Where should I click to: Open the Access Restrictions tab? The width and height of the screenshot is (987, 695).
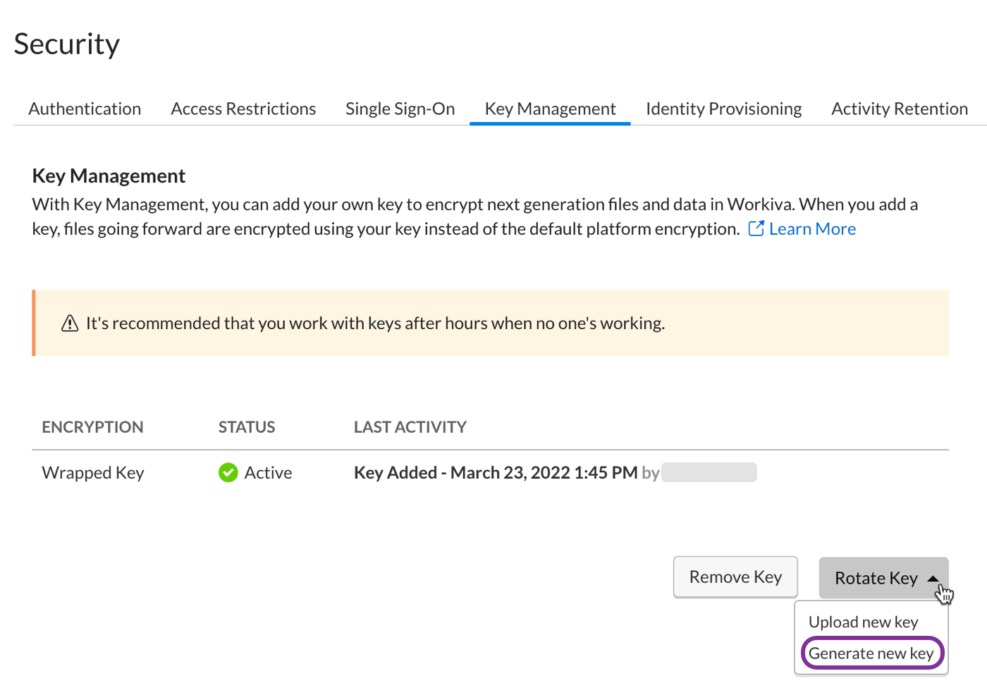point(243,109)
